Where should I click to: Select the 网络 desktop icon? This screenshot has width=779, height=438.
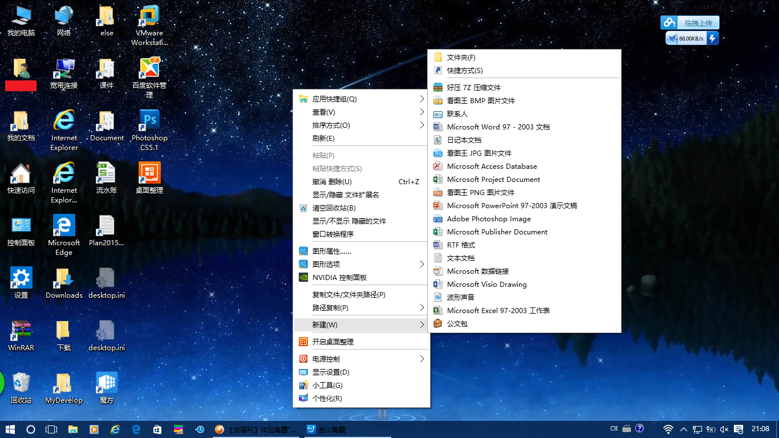coord(64,21)
